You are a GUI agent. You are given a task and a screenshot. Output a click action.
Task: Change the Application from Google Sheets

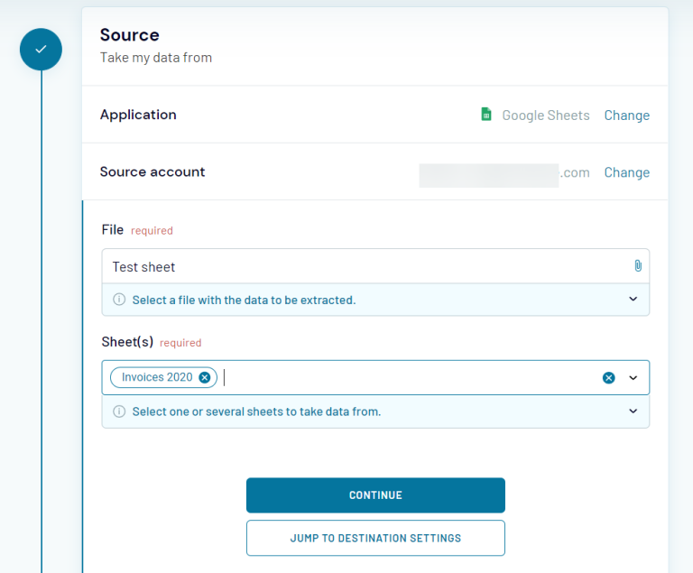click(x=626, y=116)
